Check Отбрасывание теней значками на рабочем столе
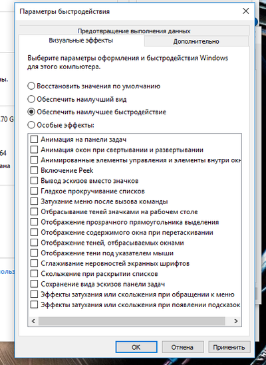 [34, 211]
